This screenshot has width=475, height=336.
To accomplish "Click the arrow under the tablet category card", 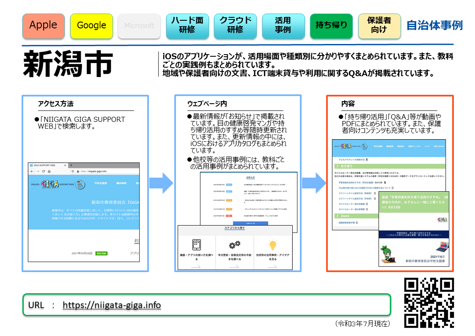I will (x=196, y=266).
